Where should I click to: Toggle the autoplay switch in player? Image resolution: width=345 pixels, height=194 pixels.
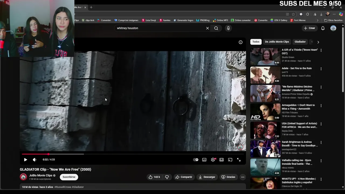196,160
